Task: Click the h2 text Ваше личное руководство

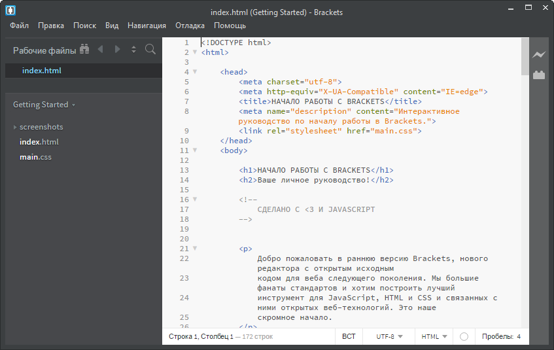Action: 313,180
